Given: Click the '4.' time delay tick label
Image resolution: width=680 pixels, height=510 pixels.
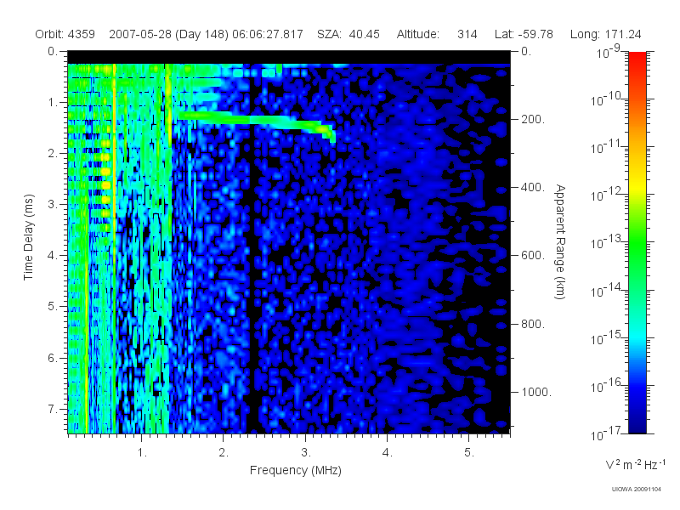Looking at the screenshot, I should pyautogui.click(x=53, y=256).
